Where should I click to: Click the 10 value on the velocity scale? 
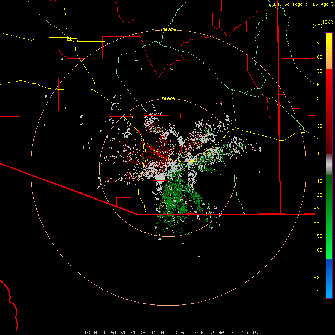tap(320, 154)
